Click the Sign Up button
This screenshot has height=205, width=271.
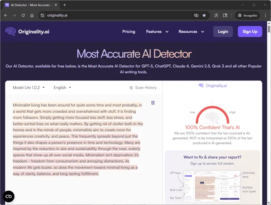click(x=250, y=31)
